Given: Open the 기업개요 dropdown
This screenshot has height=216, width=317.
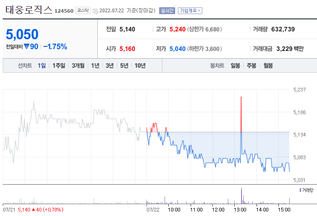Looking at the screenshot, I should (190, 10).
